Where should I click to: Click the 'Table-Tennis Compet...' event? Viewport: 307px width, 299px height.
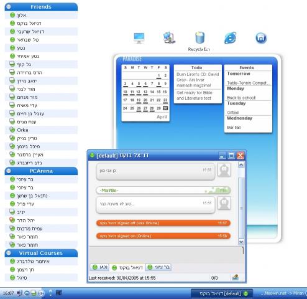click(248, 83)
